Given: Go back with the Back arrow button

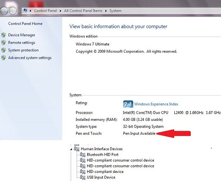Looking at the screenshot, I should tap(4, 11).
